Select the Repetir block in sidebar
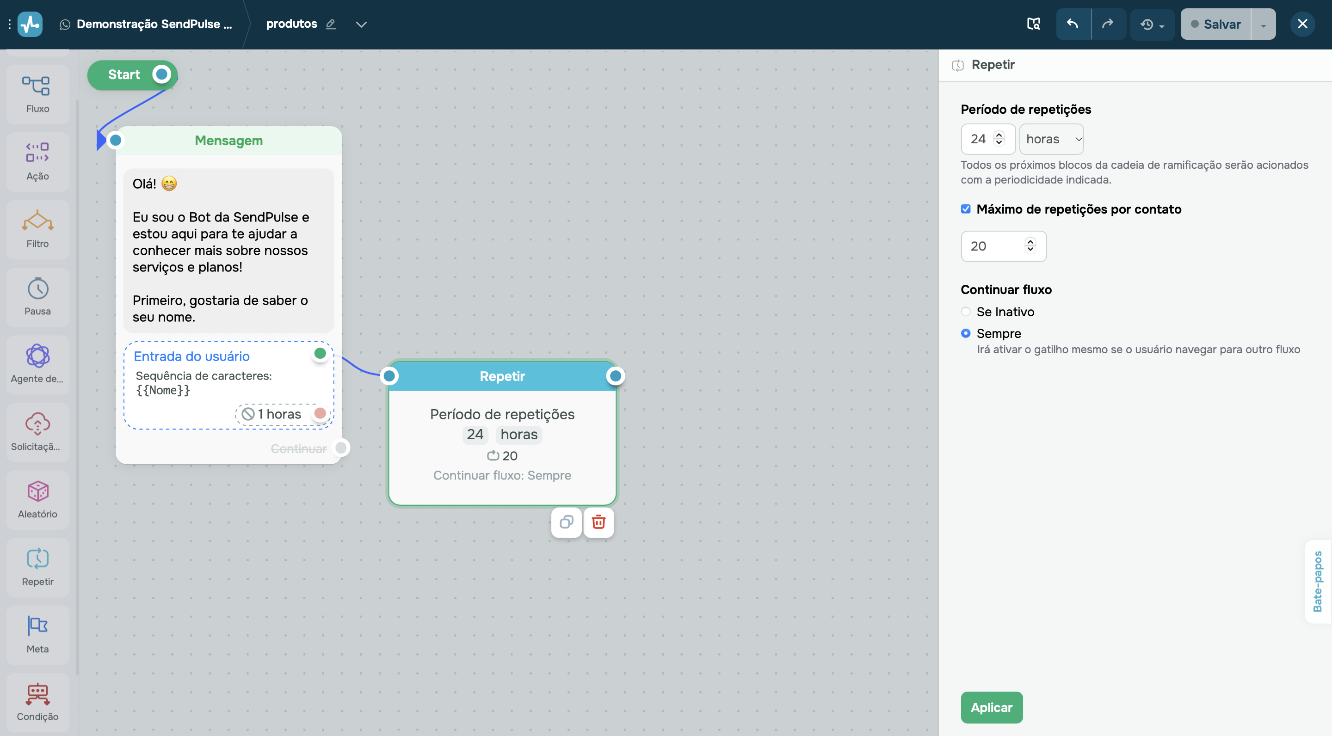The height and width of the screenshot is (736, 1332). 38,568
